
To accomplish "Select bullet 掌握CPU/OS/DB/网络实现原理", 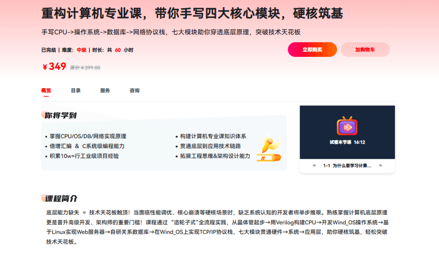I will click(88, 136).
